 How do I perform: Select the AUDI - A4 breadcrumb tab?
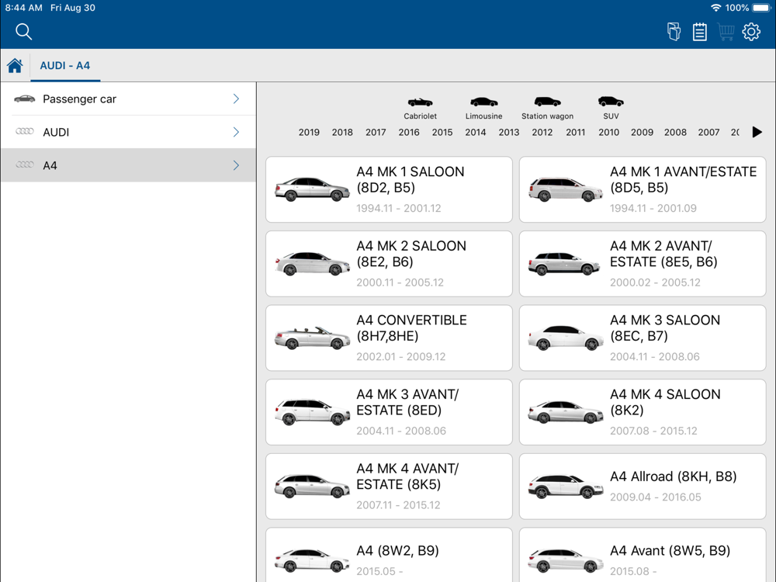pos(65,65)
